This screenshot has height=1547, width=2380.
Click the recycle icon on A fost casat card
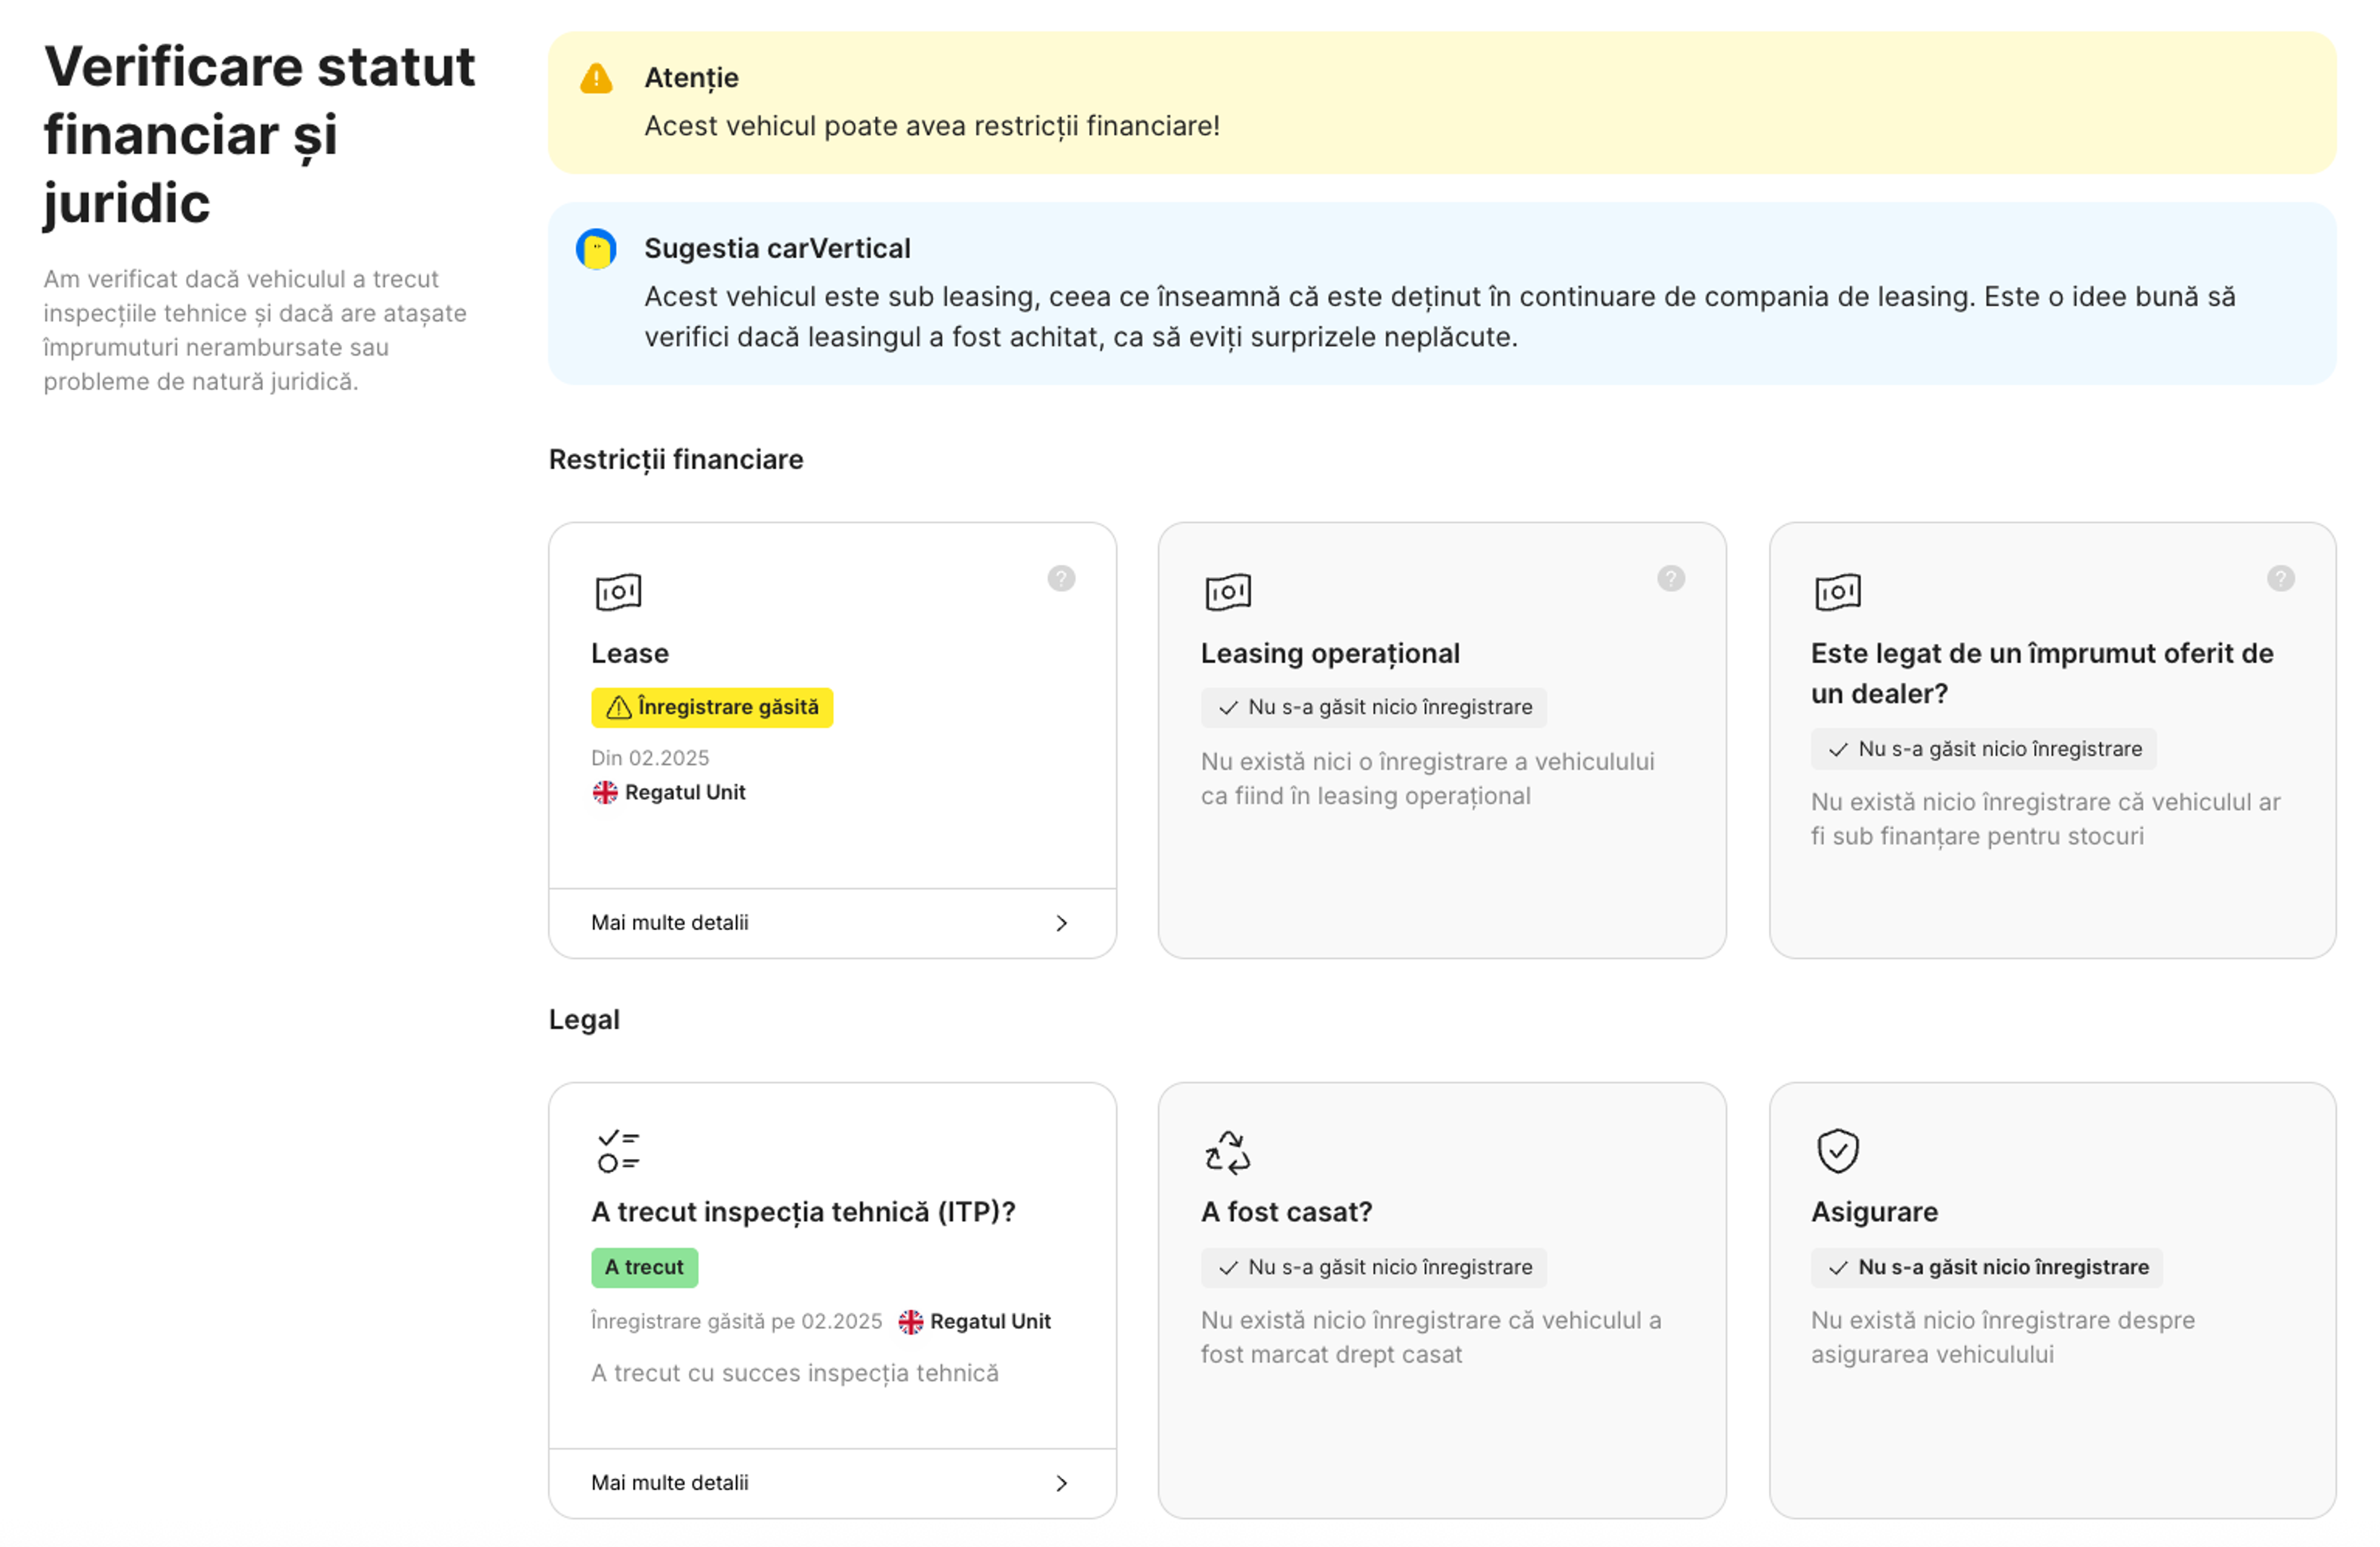click(x=1227, y=1151)
